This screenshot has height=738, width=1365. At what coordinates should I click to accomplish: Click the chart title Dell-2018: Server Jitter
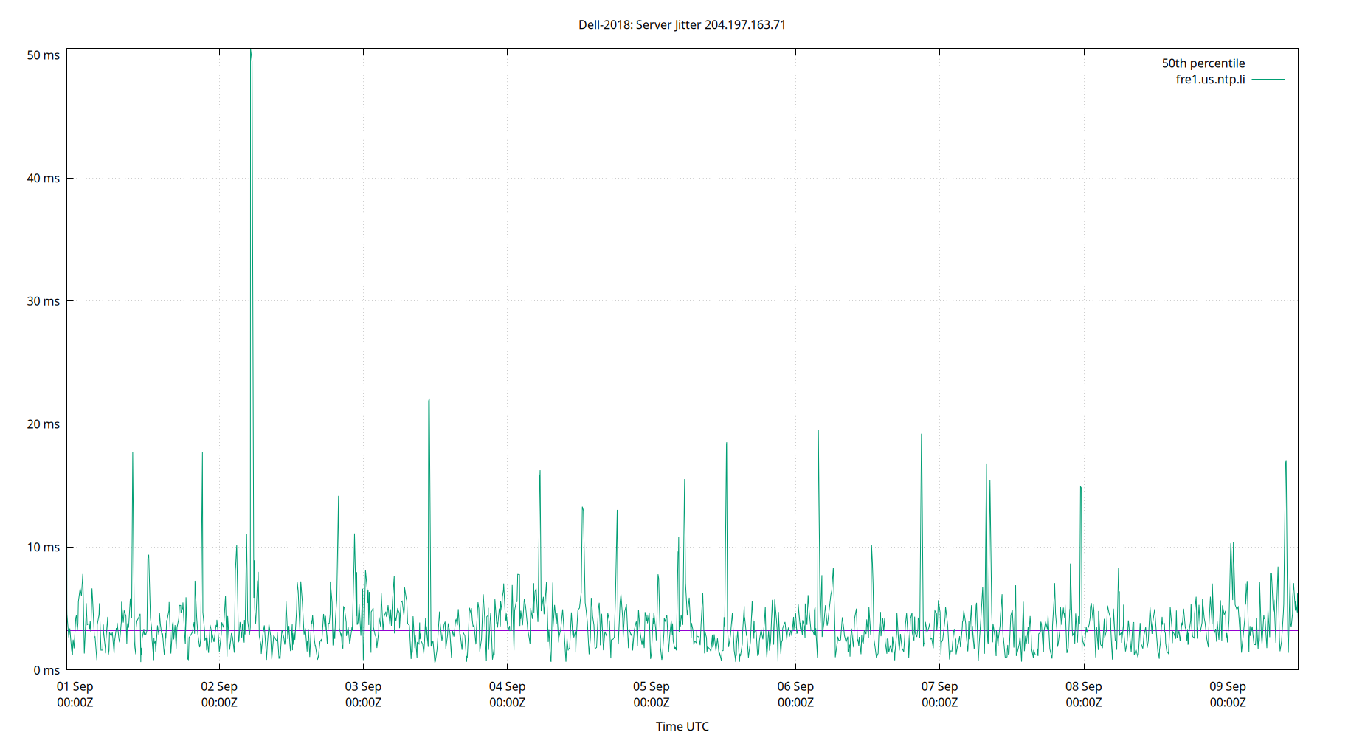pos(682,24)
